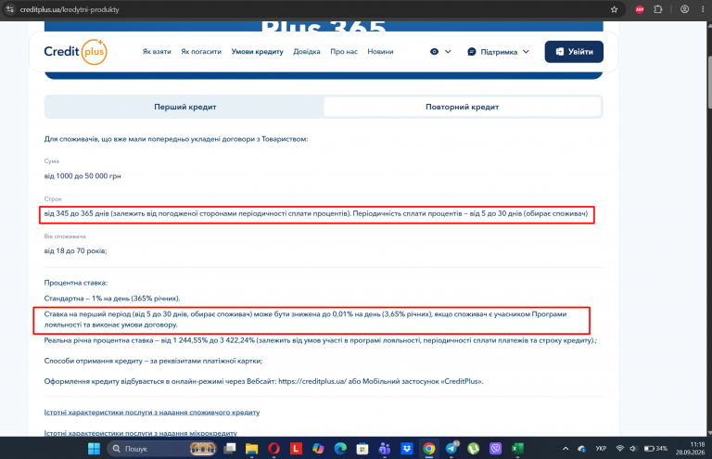Open Microsoft Edge from the taskbar

[340, 449]
